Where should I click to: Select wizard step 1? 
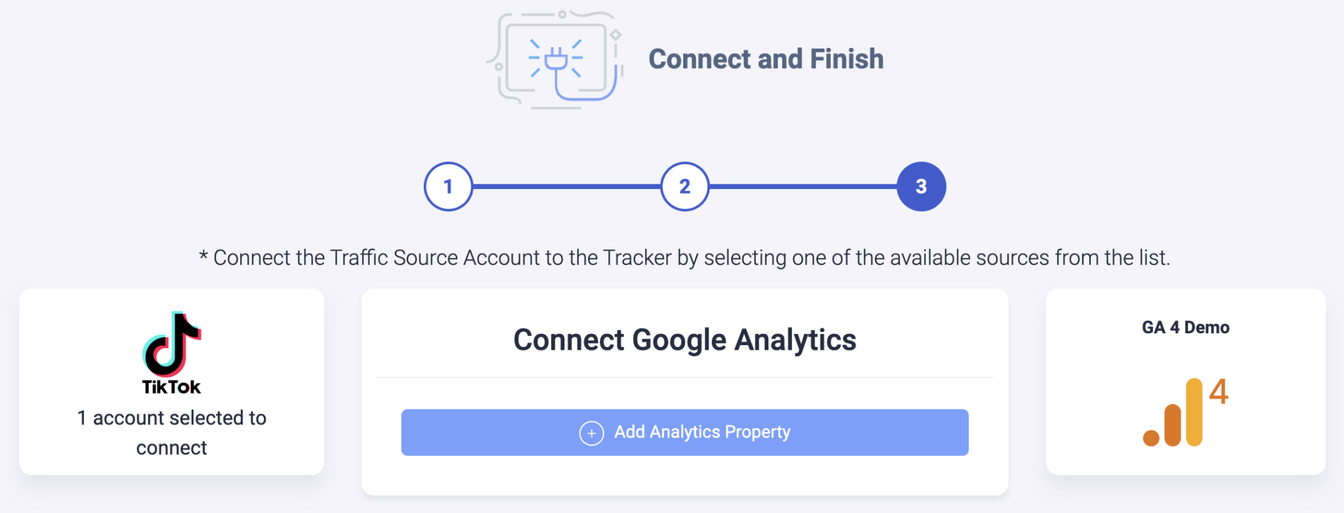click(x=449, y=186)
